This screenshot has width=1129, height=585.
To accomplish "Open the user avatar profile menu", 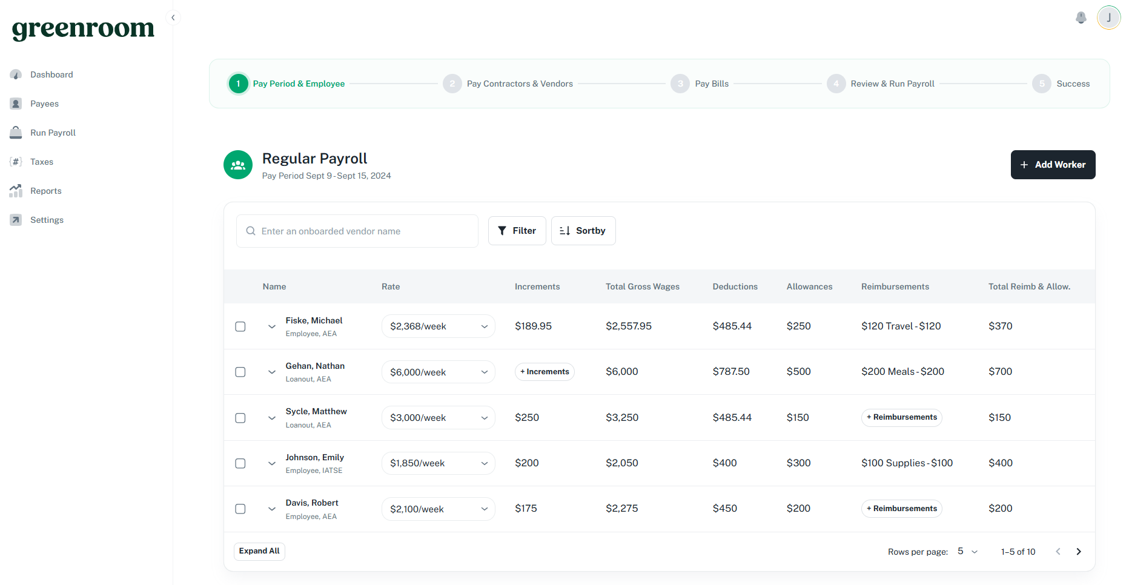I will coord(1108,18).
